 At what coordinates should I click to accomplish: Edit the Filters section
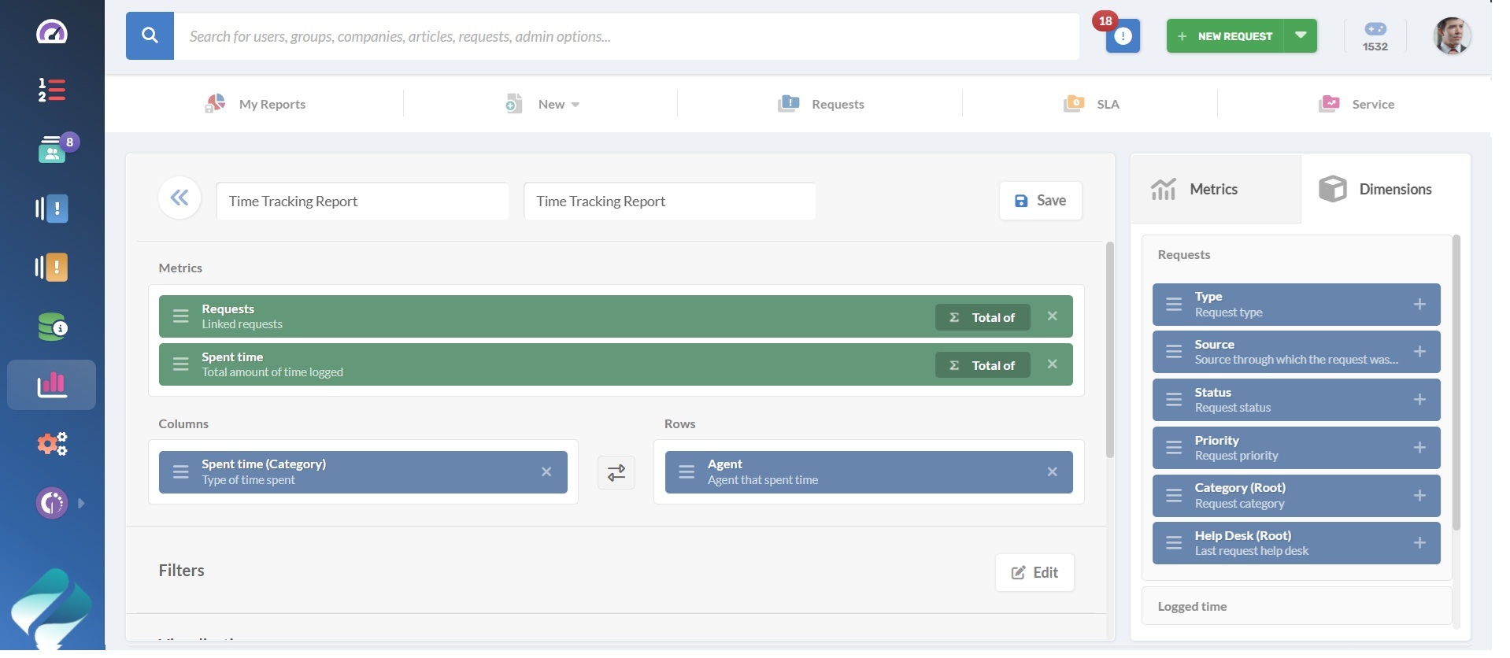pyautogui.click(x=1034, y=572)
